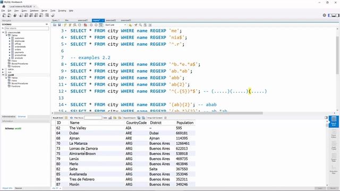
Task: Open Execution Plan view in side panel
Action: [x=334, y=170]
